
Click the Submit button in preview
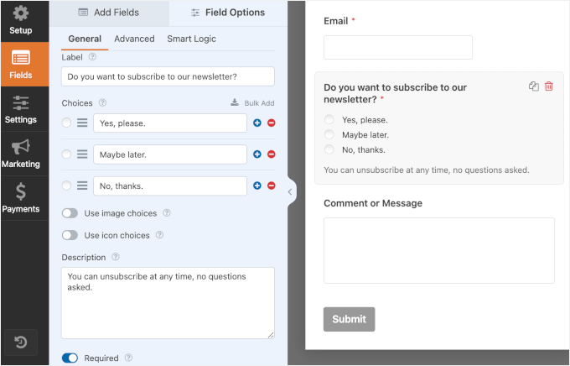[x=349, y=319]
